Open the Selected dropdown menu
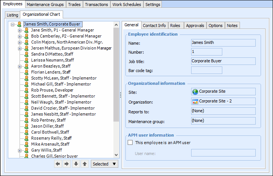Screen dimensions: 273x176 tap(104, 164)
